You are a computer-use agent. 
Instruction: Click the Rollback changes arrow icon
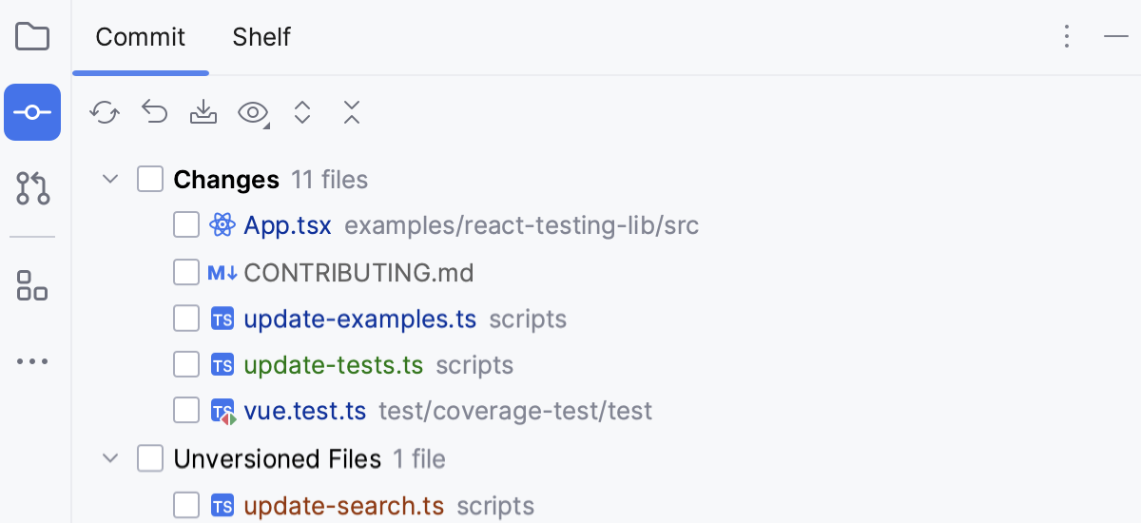tap(154, 112)
